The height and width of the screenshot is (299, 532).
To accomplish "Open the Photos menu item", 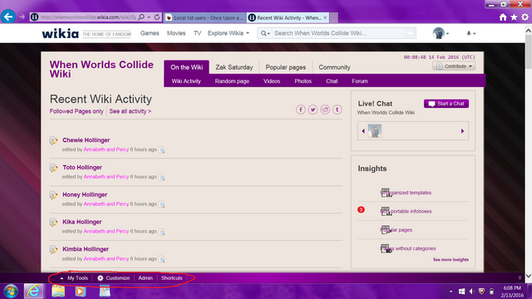I will click(303, 81).
